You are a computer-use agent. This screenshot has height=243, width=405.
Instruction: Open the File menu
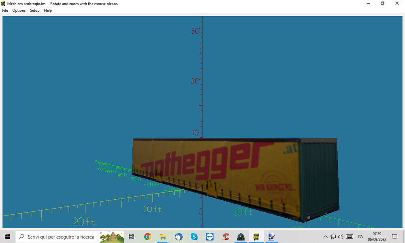(x=5, y=11)
